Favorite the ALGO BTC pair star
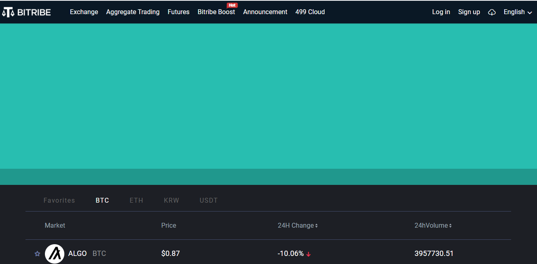This screenshot has height=264, width=537. pyautogui.click(x=37, y=254)
